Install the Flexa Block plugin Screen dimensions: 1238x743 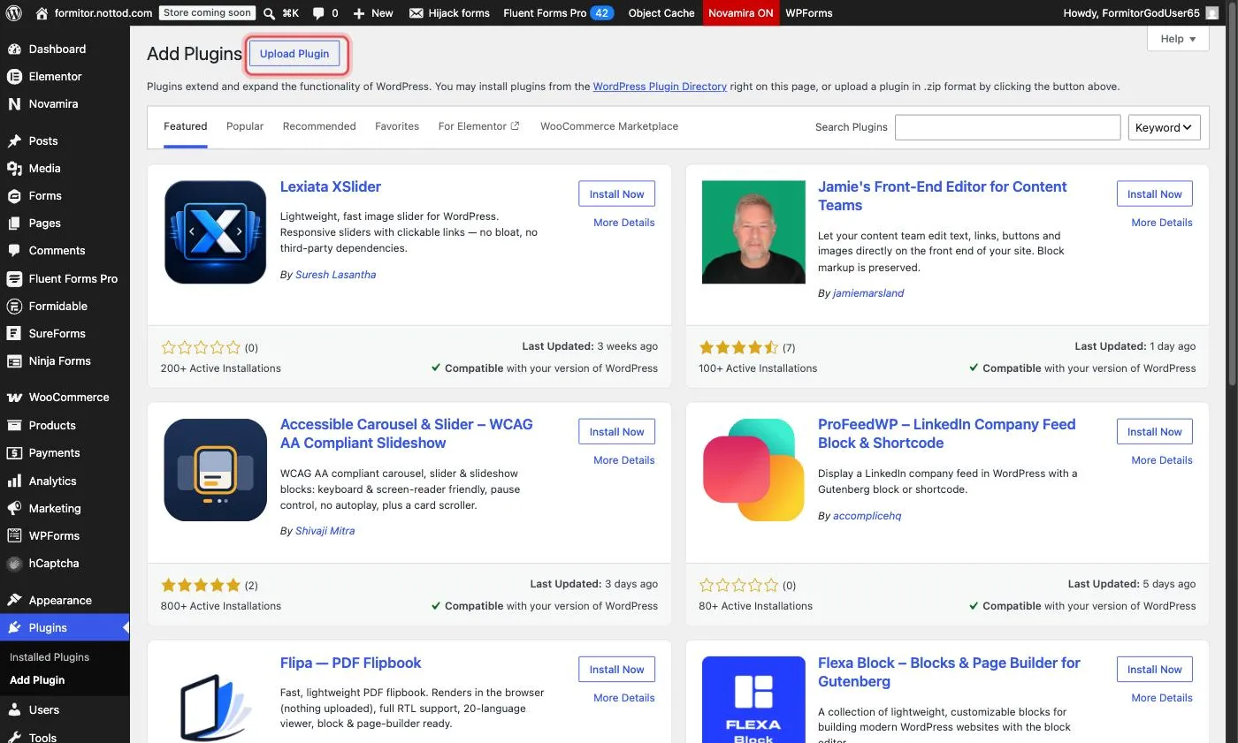click(x=1154, y=670)
